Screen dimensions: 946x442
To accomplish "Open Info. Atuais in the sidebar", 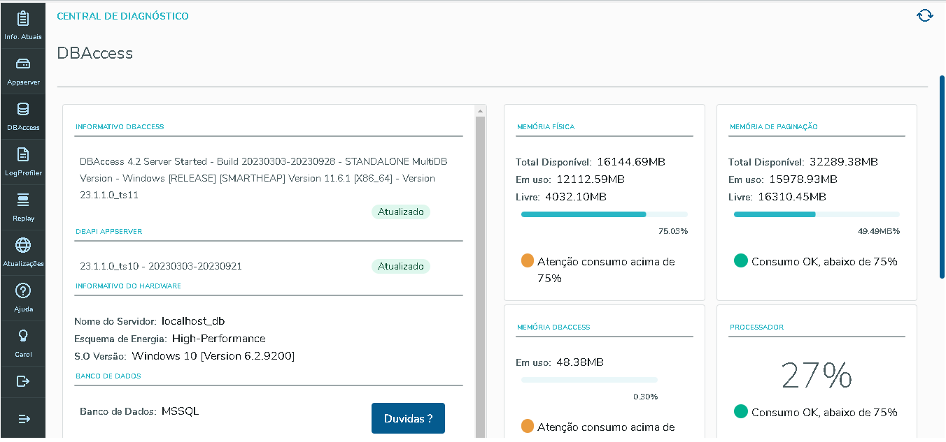I will (x=22, y=24).
